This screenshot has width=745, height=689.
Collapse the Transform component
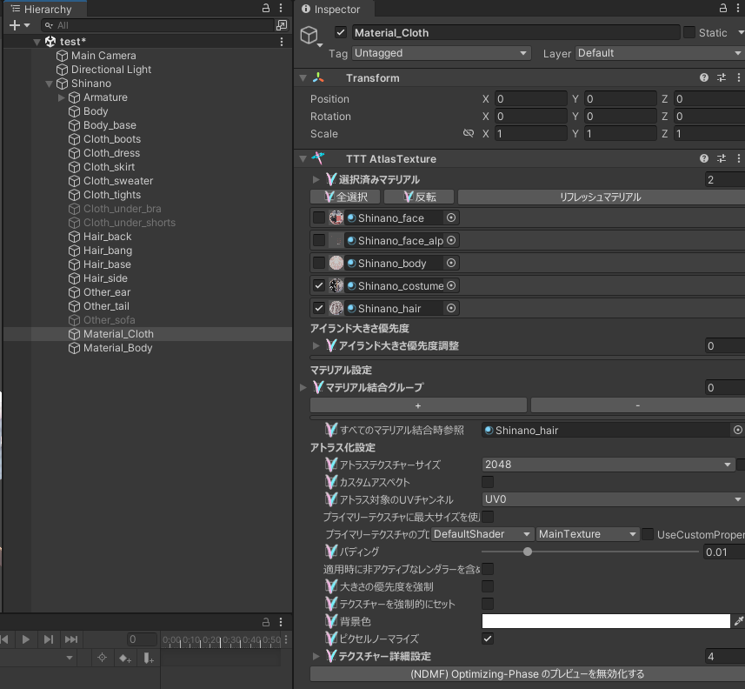coord(303,78)
